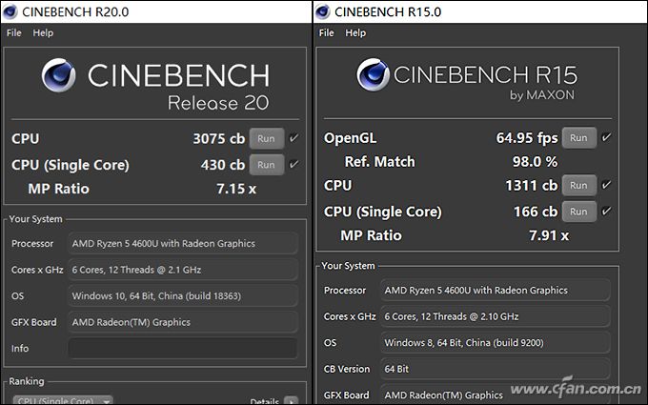Click the GFX Board field in R20

tap(183, 322)
